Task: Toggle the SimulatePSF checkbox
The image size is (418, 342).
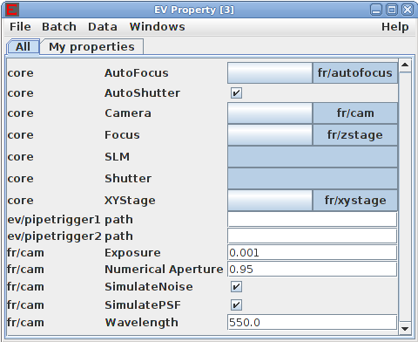Action: click(236, 305)
